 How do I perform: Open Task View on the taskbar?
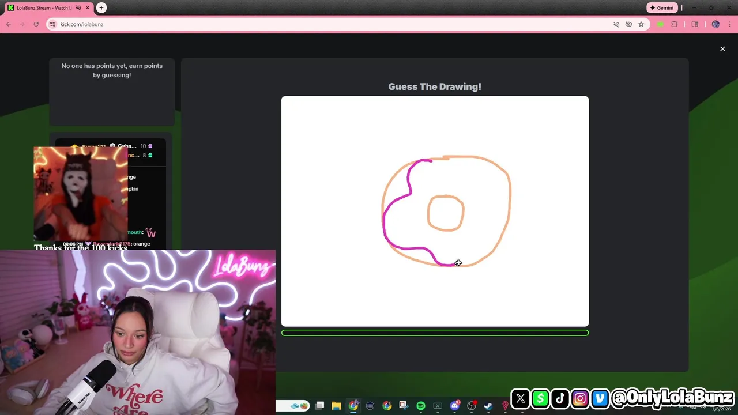point(320,406)
